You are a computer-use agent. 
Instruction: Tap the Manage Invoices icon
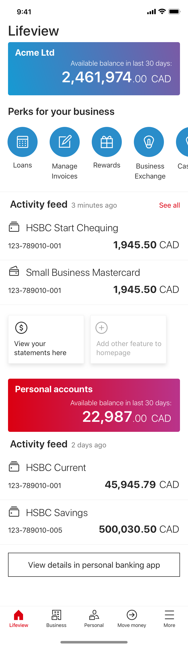pyautogui.click(x=65, y=142)
